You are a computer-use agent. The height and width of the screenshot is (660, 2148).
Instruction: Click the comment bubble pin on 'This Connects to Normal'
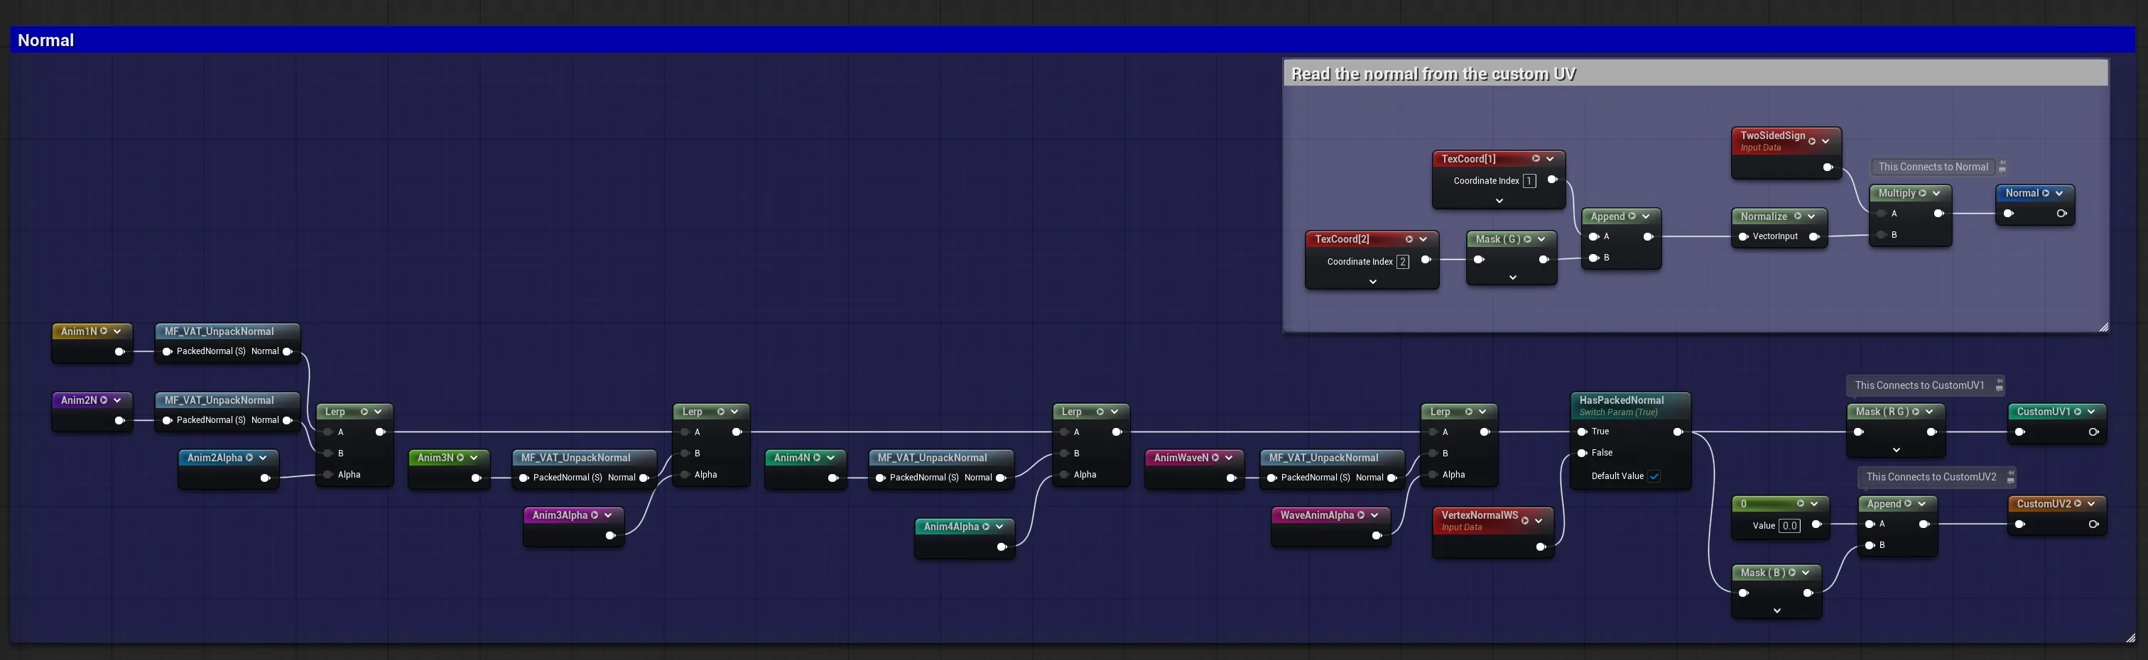pos(2002,167)
